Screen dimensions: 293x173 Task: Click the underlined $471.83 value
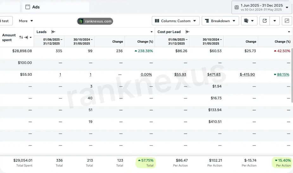click(214, 74)
